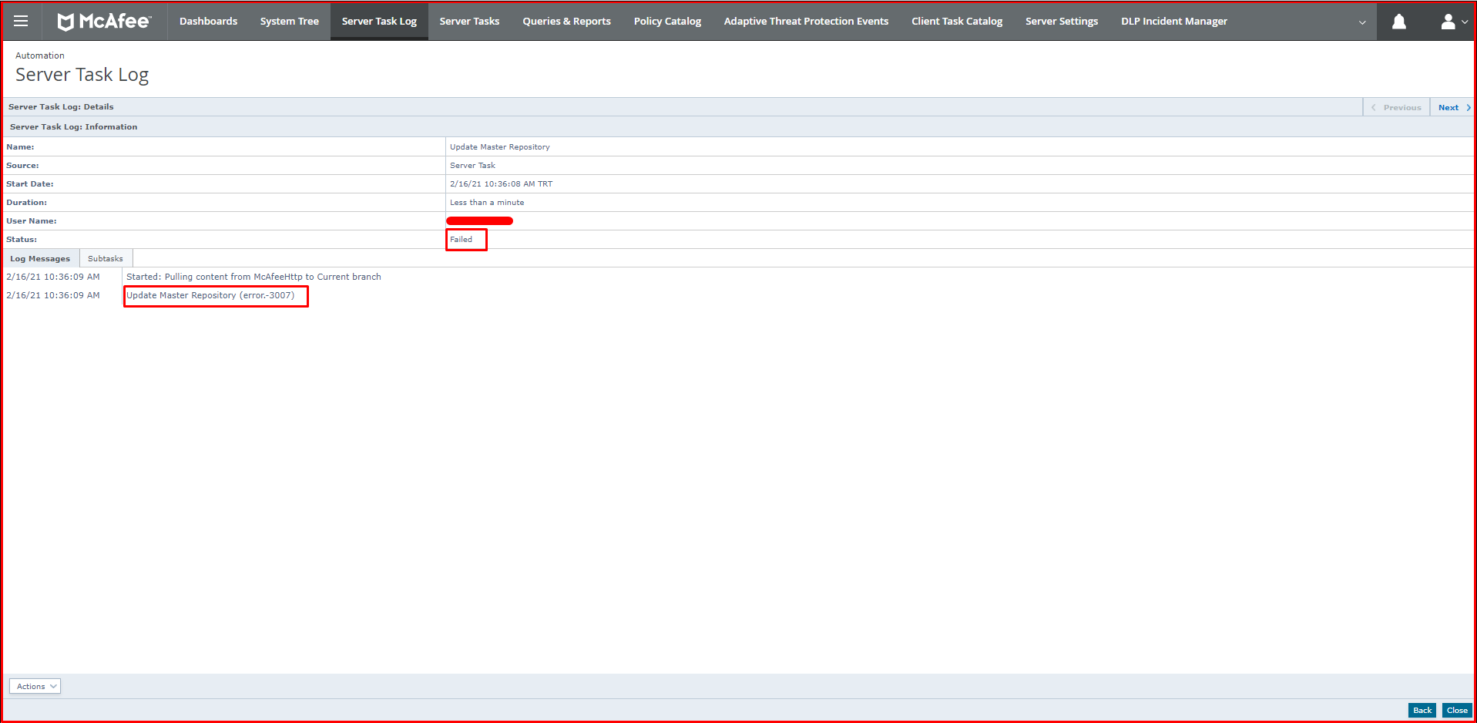The height and width of the screenshot is (723, 1477).
Task: Open the Actions dropdown
Action: coord(35,686)
